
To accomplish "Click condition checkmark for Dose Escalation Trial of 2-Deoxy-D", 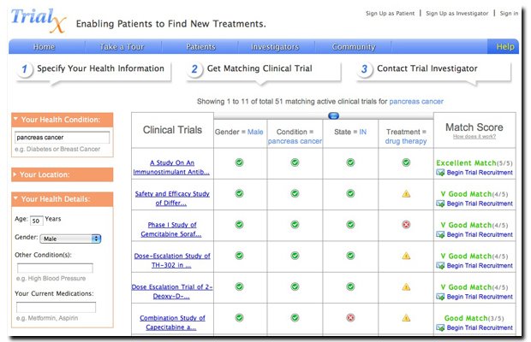I will (x=295, y=286).
